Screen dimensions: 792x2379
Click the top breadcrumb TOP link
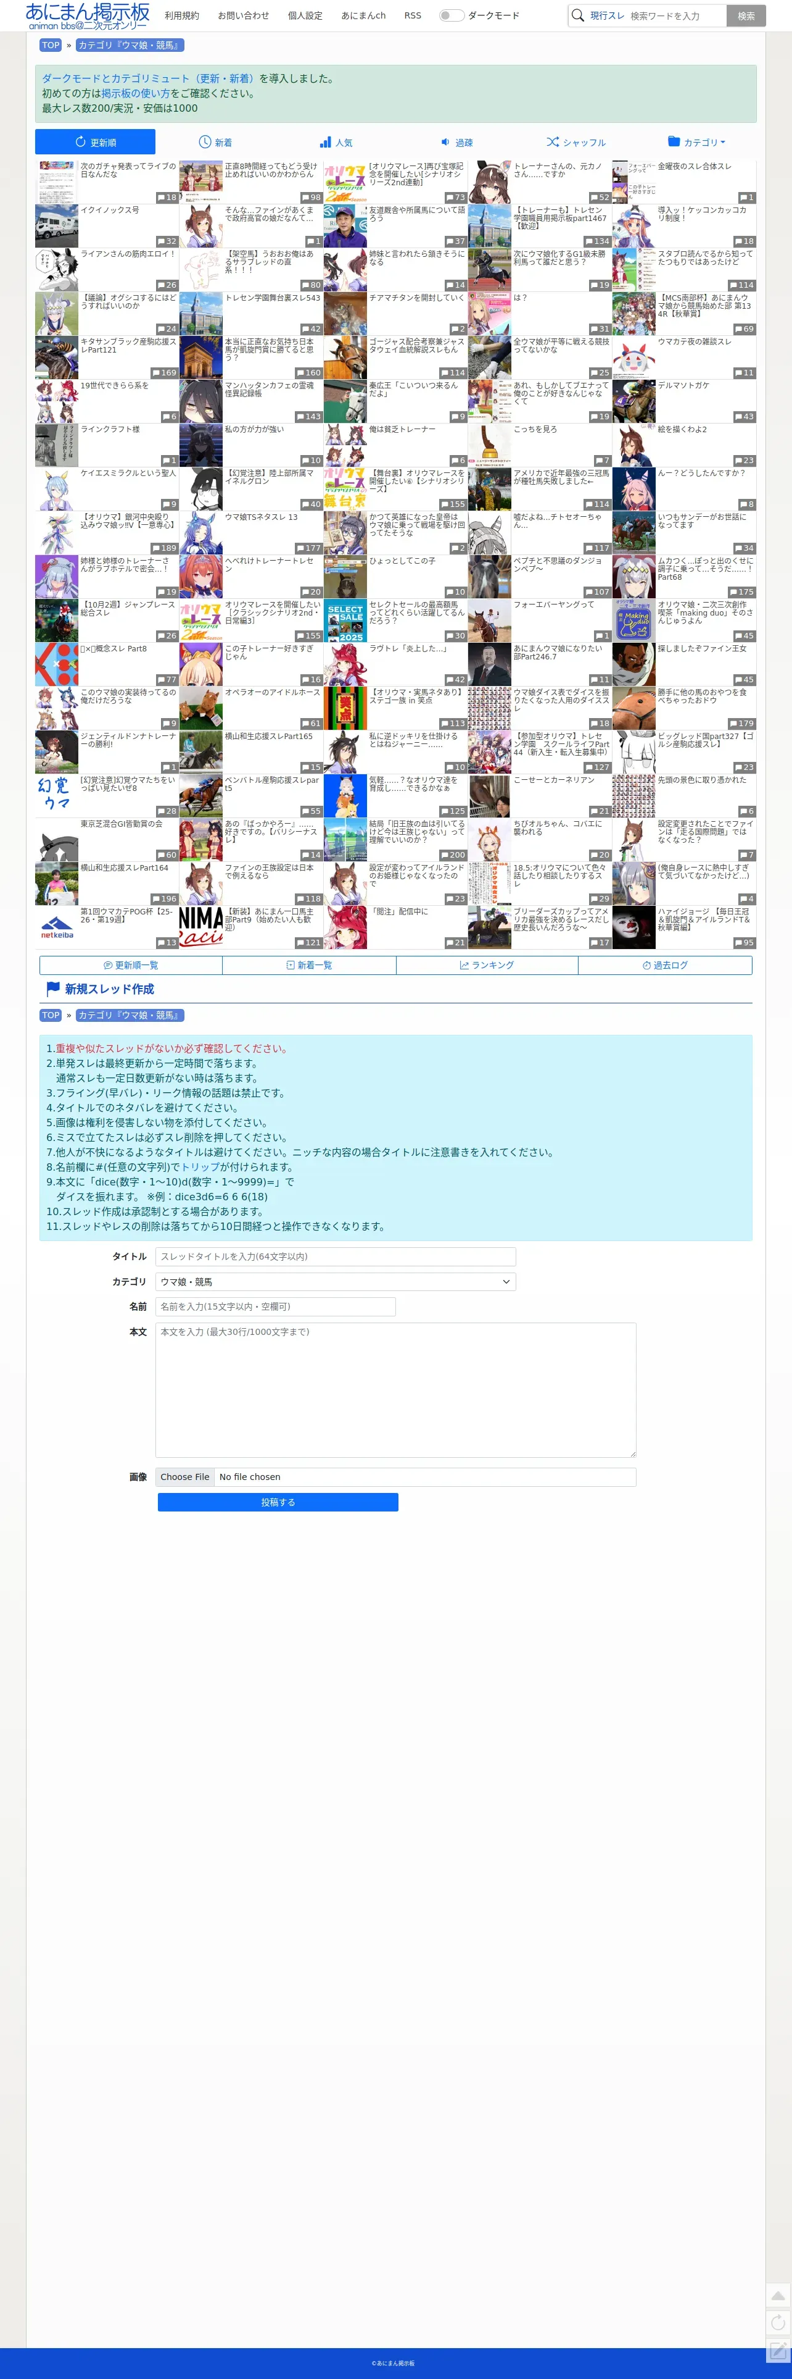pos(51,45)
